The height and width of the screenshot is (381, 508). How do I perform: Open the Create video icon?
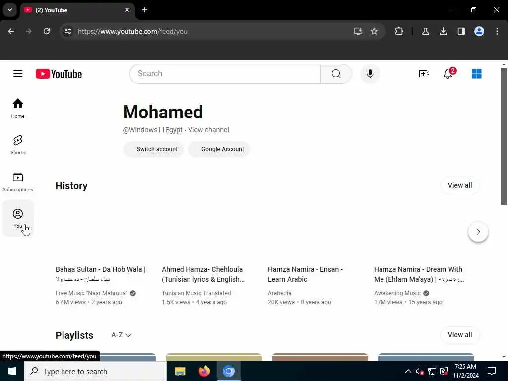[x=424, y=74]
